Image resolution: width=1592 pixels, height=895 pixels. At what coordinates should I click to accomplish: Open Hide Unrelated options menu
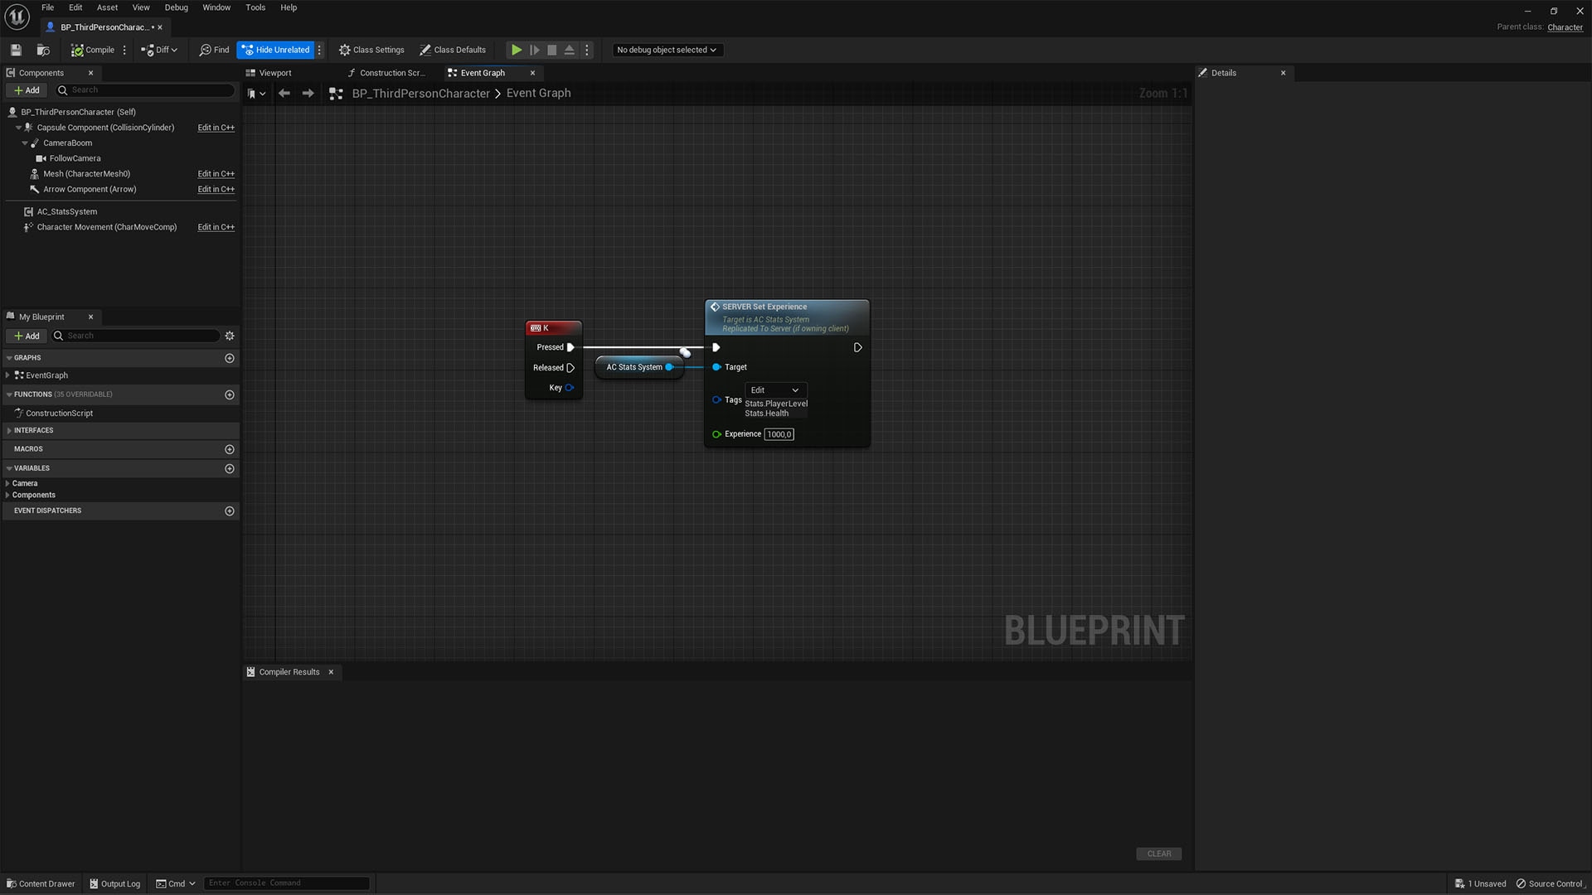319,50
